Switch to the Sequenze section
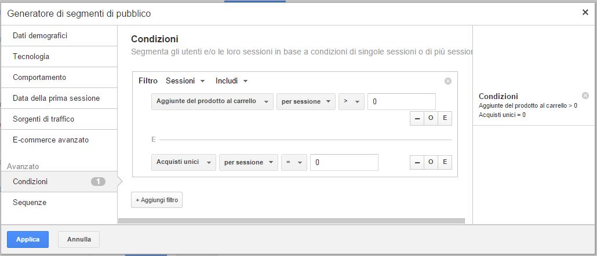The image size is (597, 256). tap(59, 203)
